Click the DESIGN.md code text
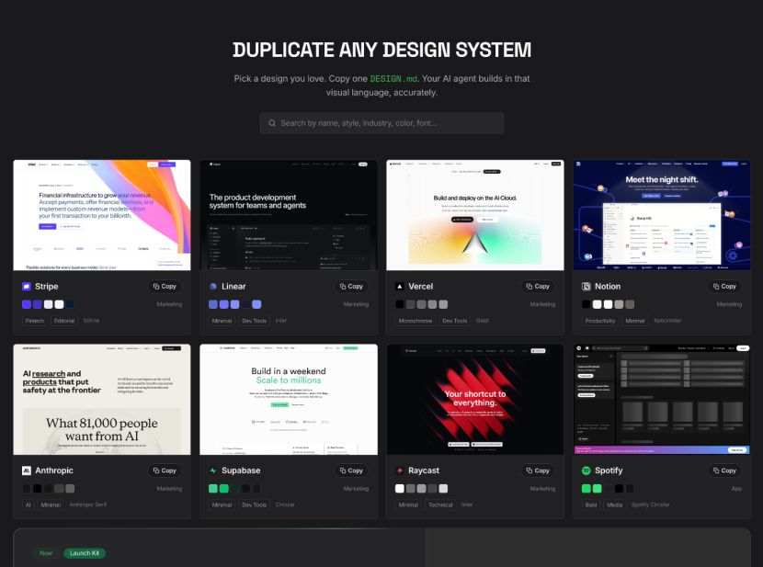This screenshot has width=763, height=567. click(x=393, y=79)
